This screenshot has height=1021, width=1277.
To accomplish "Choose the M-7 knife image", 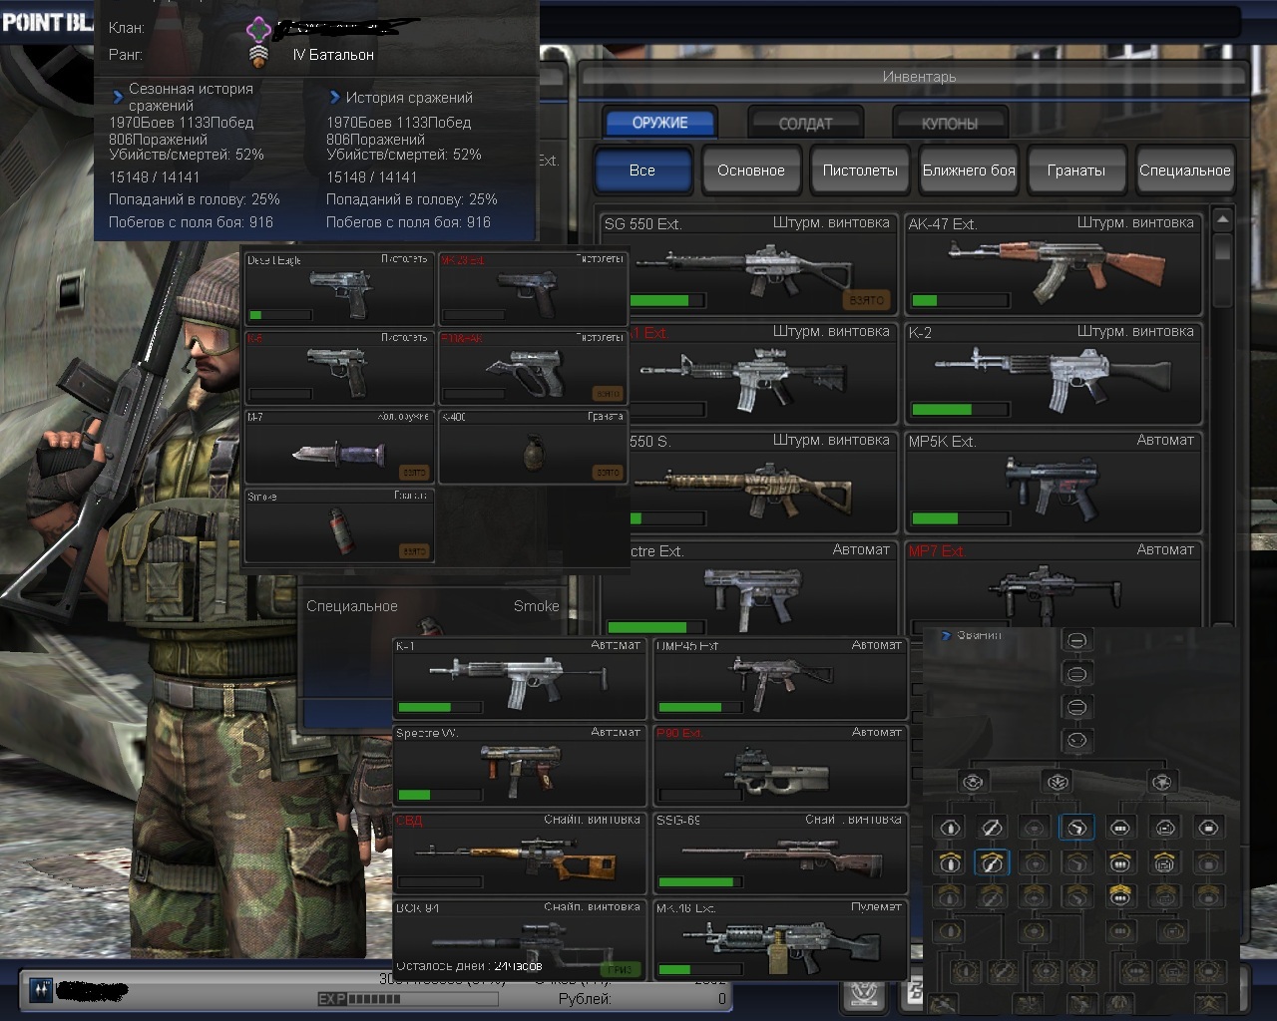I will (339, 455).
